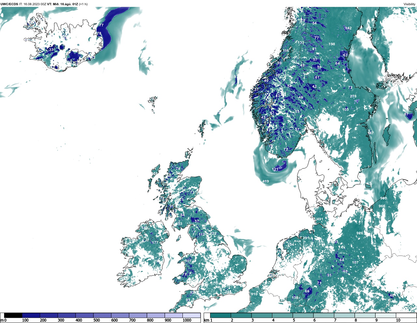Viewport: 417px width, 323px height.
Task: Click the 112 value in northern England
Action: point(202,234)
